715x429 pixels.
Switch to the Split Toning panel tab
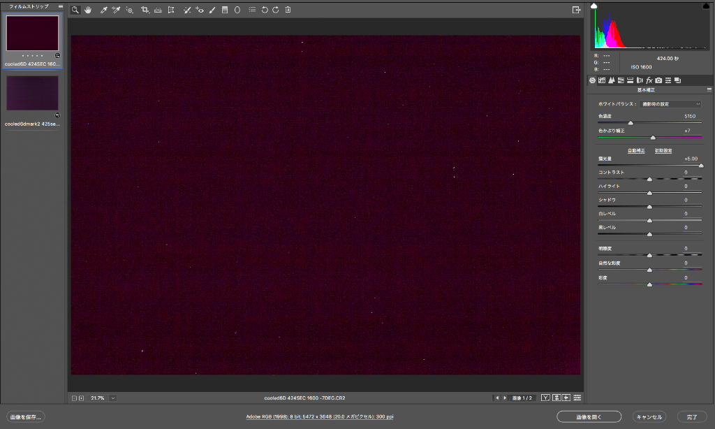[631, 80]
